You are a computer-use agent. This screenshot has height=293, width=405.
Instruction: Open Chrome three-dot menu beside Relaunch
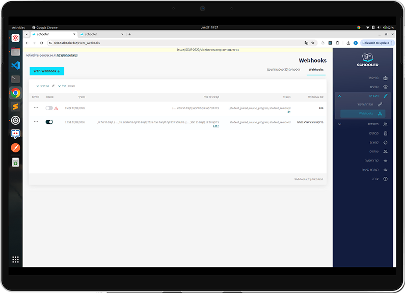[x=392, y=43]
